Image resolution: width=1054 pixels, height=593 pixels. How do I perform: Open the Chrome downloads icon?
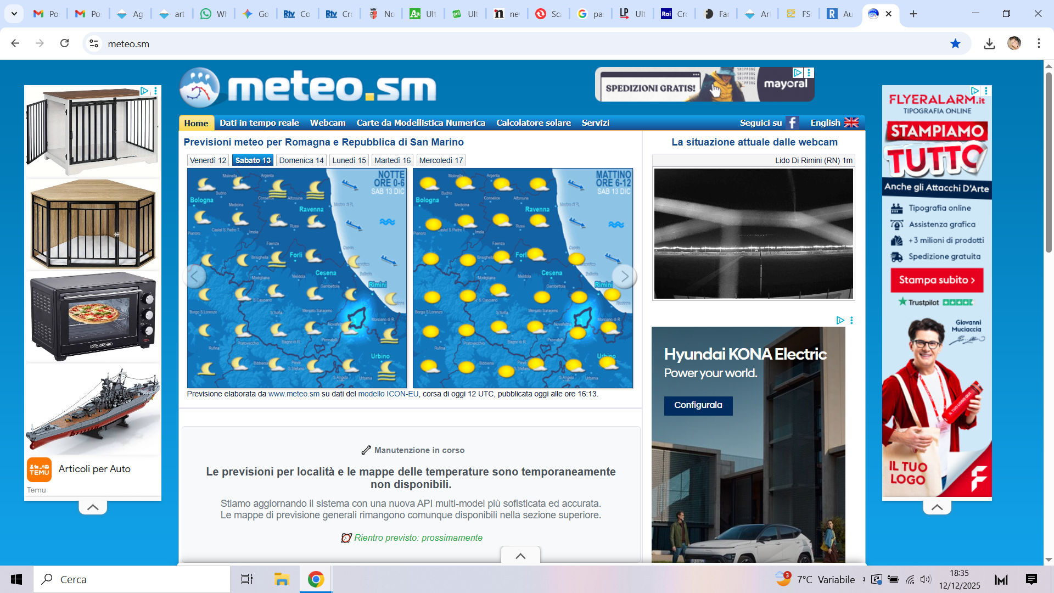click(989, 44)
